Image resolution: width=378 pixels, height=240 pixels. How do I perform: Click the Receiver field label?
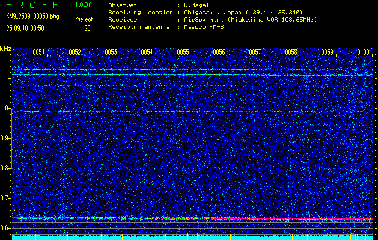[x=123, y=20]
